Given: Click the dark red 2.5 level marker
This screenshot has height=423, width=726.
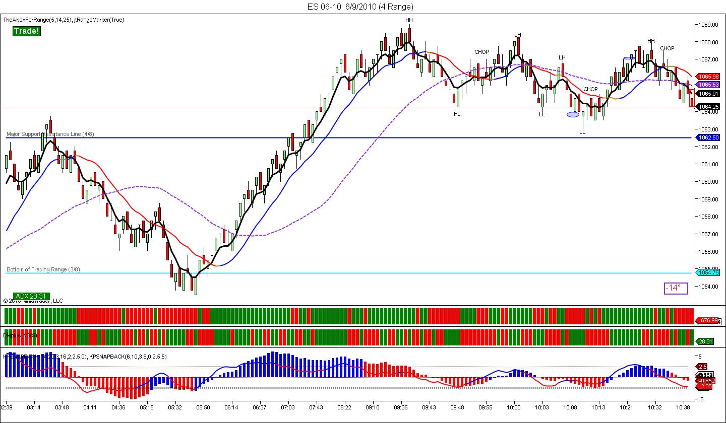Looking at the screenshot, I should 702,367.
